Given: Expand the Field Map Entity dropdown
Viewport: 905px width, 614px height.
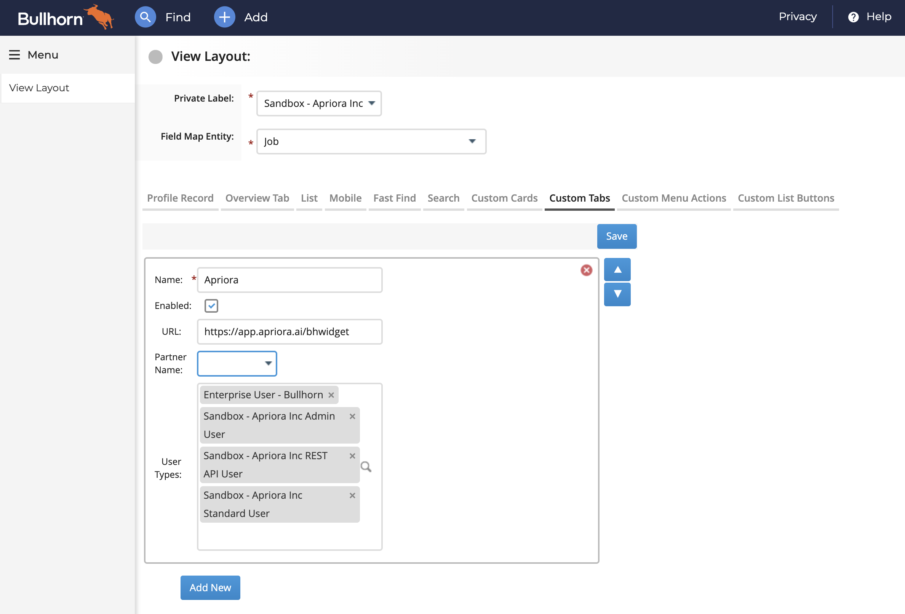Looking at the screenshot, I should pos(371,142).
